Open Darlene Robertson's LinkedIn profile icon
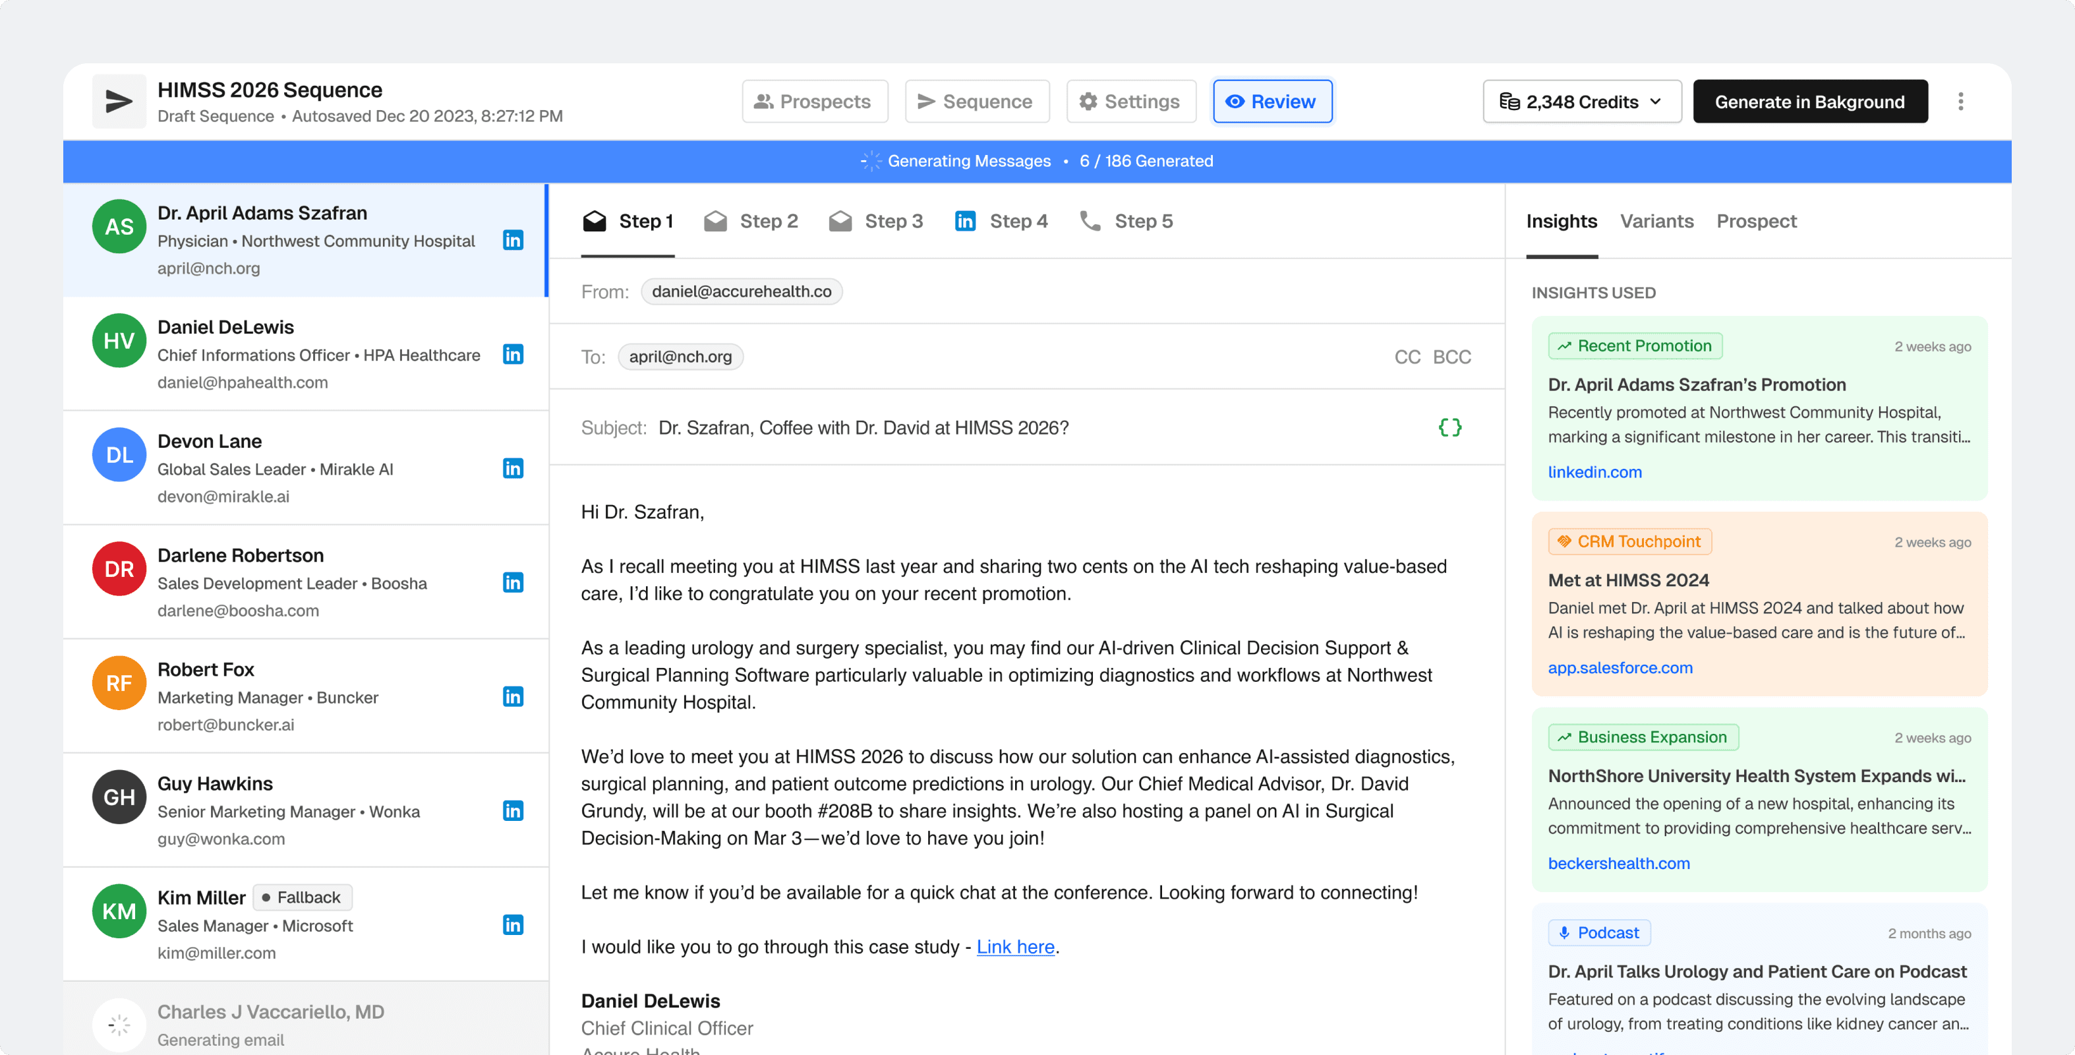 pos(513,583)
